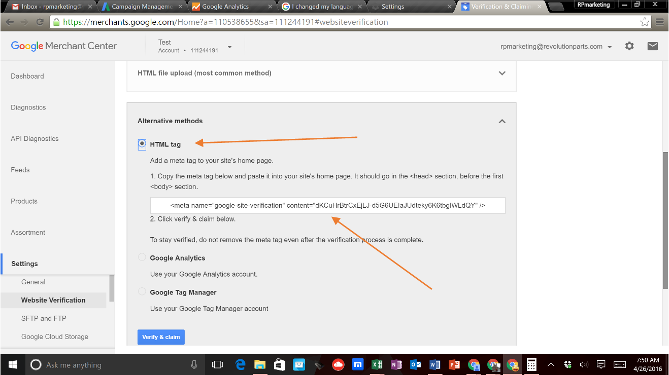Open General settings sub-item

point(33,282)
